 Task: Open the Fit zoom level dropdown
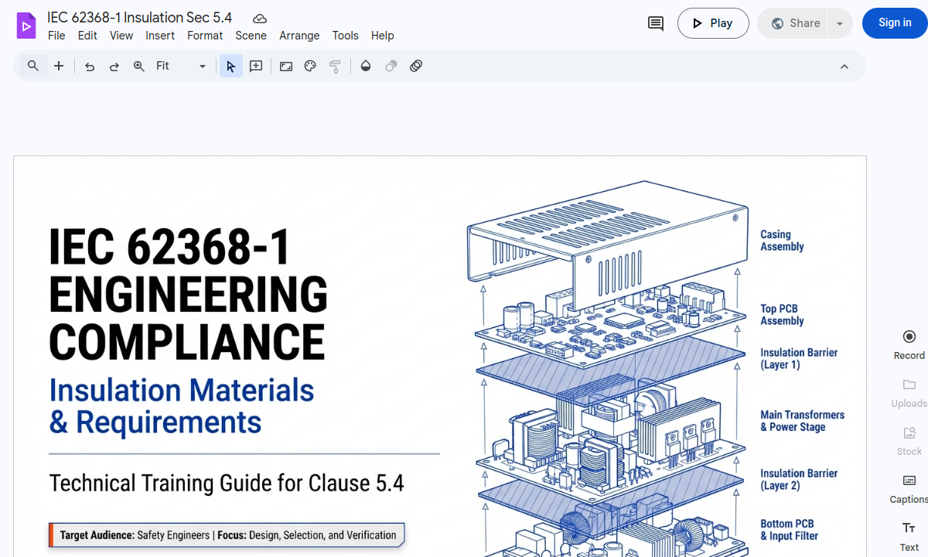pos(181,67)
